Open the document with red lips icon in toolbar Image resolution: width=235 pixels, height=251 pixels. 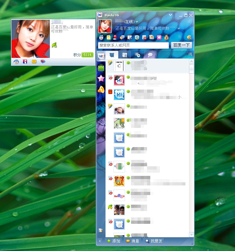click(145, 37)
